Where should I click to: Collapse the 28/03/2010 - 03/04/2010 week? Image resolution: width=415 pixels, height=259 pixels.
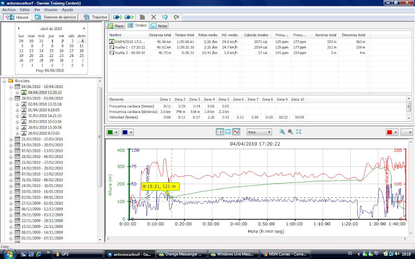(11, 98)
